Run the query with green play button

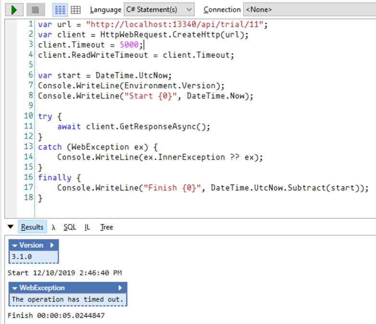point(14,10)
